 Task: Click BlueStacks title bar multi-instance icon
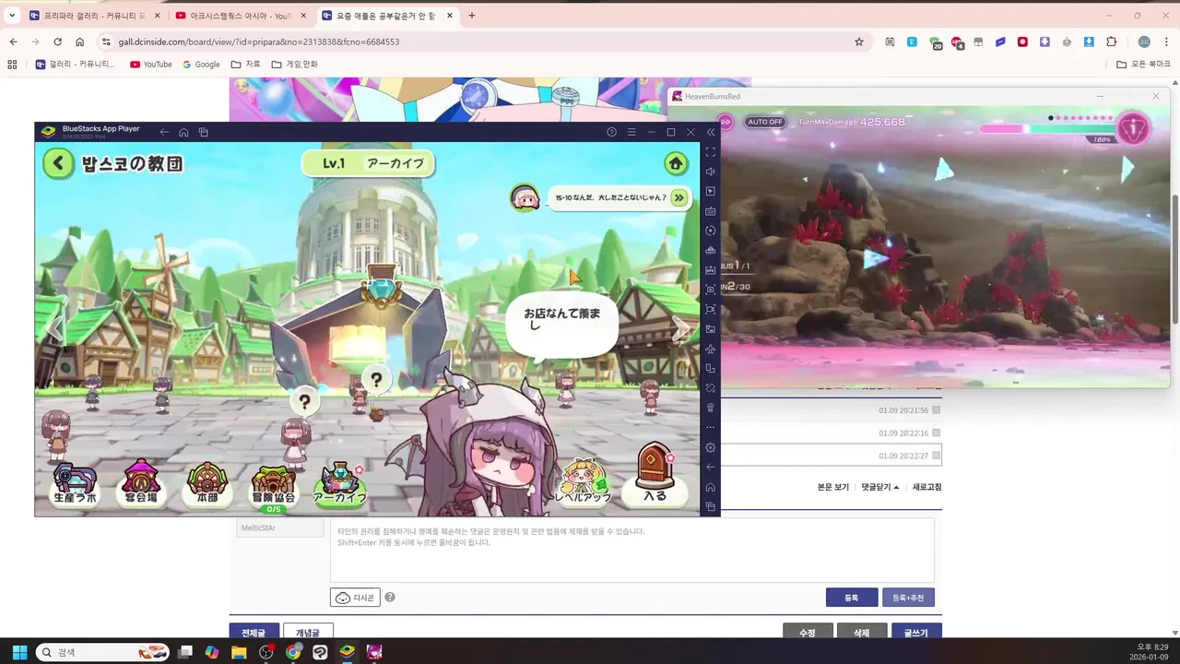click(x=204, y=132)
